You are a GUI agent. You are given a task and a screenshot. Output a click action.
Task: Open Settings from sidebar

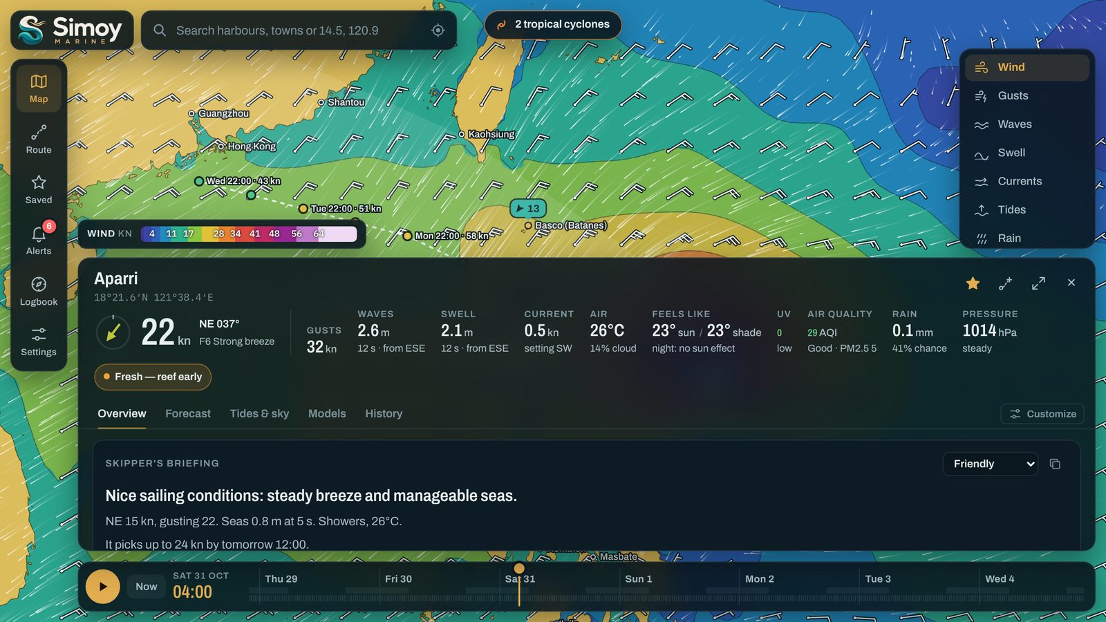pos(39,341)
